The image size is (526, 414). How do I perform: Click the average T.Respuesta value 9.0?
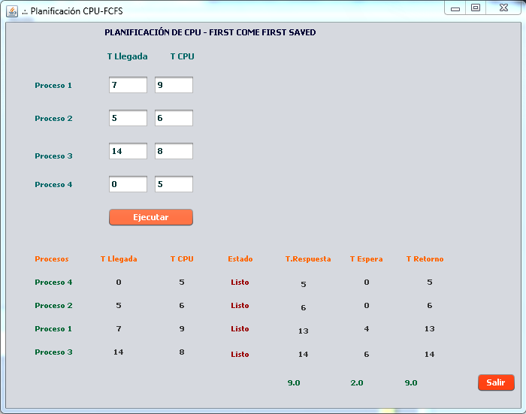(294, 382)
